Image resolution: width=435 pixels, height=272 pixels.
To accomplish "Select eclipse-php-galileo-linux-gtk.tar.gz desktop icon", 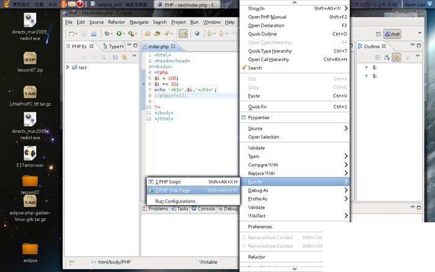I will (30, 209).
